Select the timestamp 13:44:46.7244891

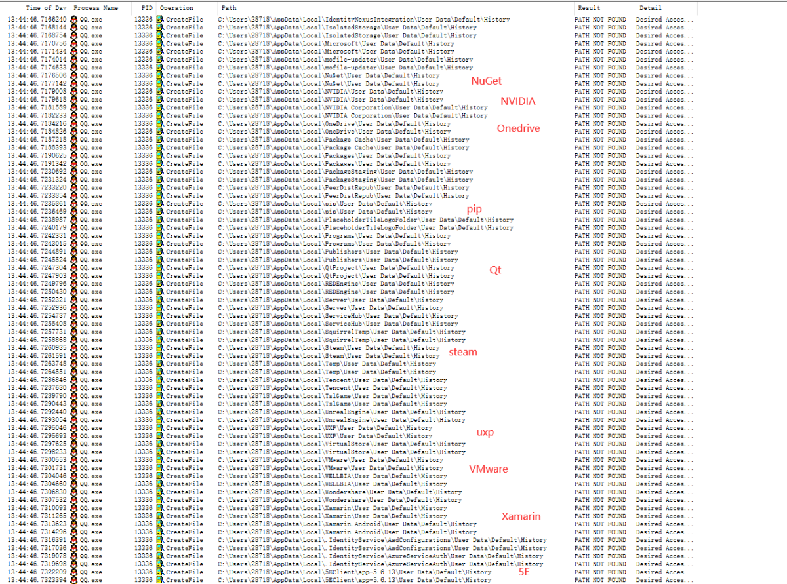(37, 252)
